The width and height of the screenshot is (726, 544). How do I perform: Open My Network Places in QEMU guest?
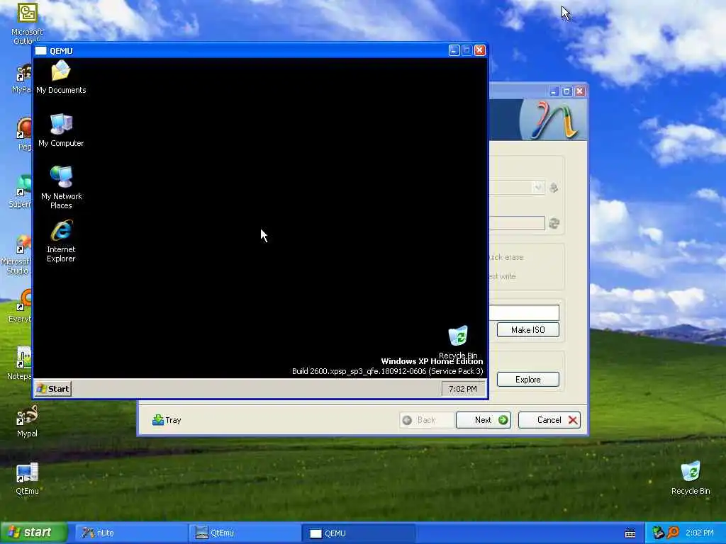pos(61,187)
